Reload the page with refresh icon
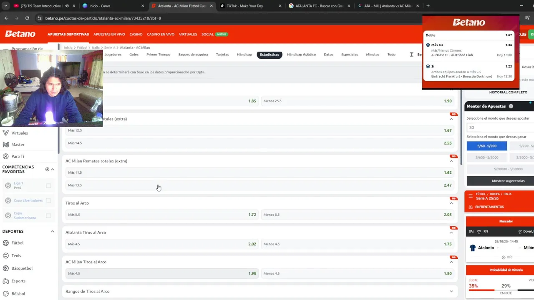534x300 pixels. tap(27, 18)
